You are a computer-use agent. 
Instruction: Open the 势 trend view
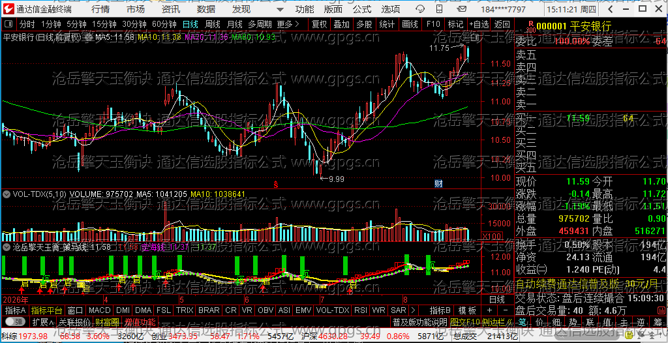click(x=573, y=321)
